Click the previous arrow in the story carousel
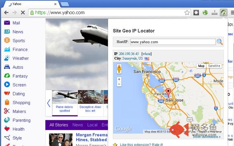The height and width of the screenshot is (146, 234). [49, 103]
